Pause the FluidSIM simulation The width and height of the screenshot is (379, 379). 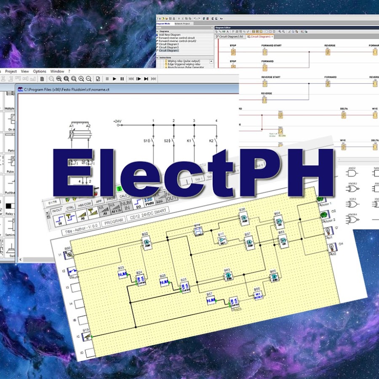(122, 79)
